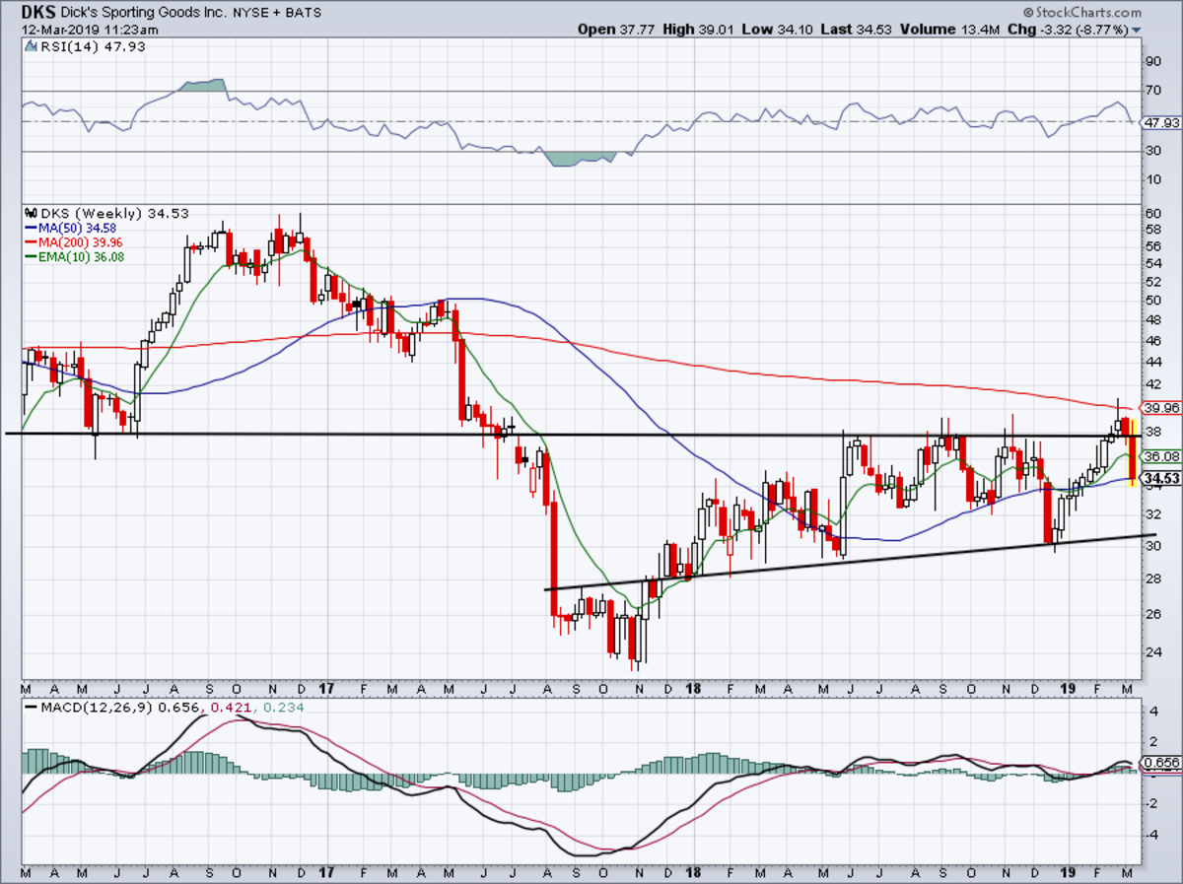Select the blue MA(50) 34.58 legend entry
The height and width of the screenshot is (884, 1183).
click(72, 228)
